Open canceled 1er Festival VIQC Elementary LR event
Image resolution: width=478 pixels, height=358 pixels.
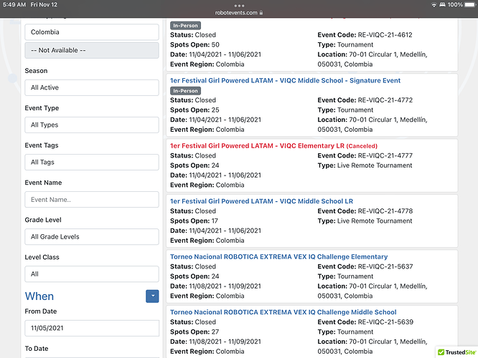(x=273, y=146)
